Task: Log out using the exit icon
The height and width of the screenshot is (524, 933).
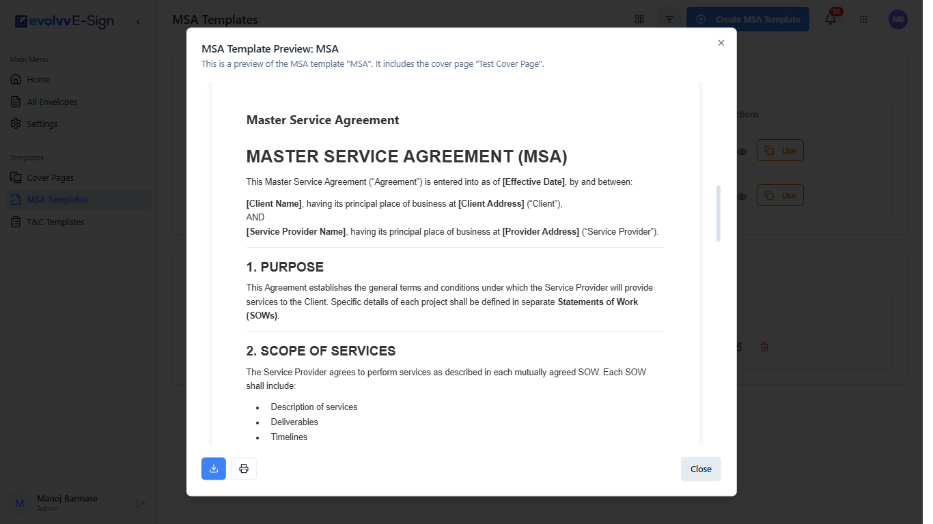Action: point(141,503)
